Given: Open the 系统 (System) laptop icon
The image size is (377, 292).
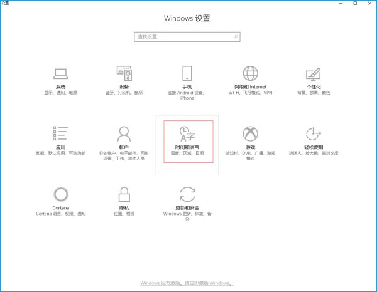Looking at the screenshot, I should click(60, 73).
